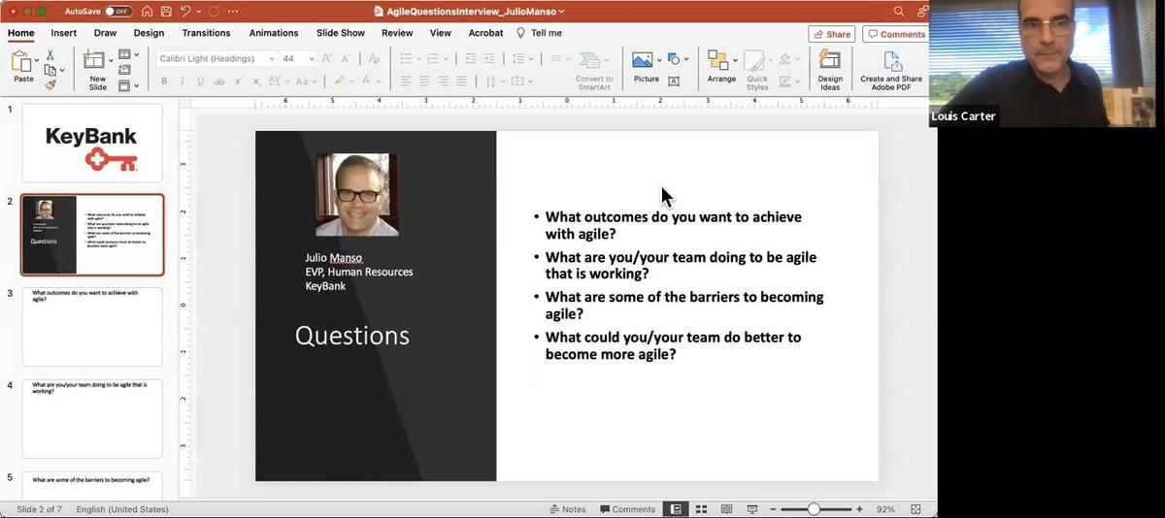Click the Cut scissors icon
The width and height of the screenshot is (1165, 518).
(50, 55)
